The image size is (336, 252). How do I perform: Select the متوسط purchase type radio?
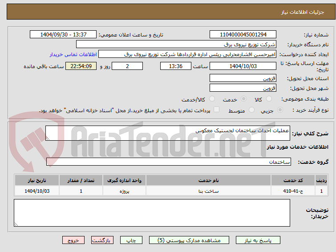coord(251,110)
